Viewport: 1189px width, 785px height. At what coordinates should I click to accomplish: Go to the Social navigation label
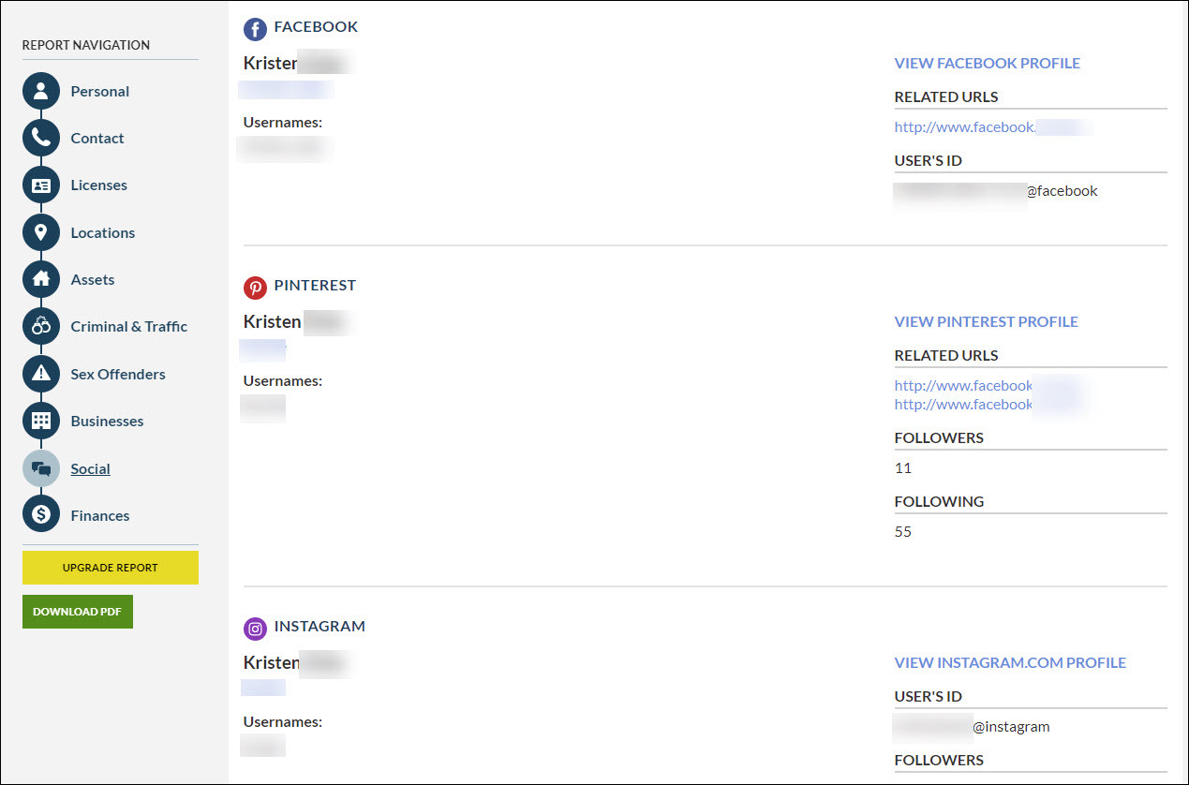90,468
